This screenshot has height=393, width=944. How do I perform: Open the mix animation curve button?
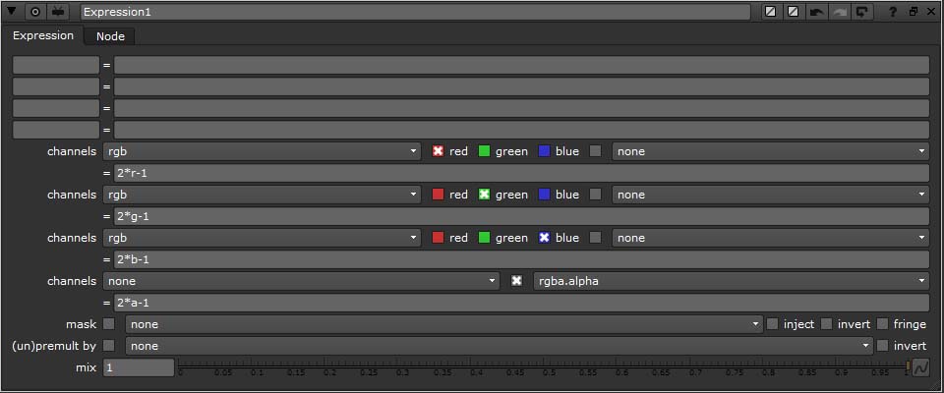pyautogui.click(x=921, y=367)
